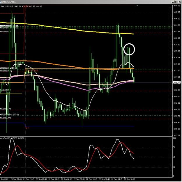The width and height of the screenshot is (182, 182).
Task: Click the 1656.90 price scale value
Action: coord(177,123)
